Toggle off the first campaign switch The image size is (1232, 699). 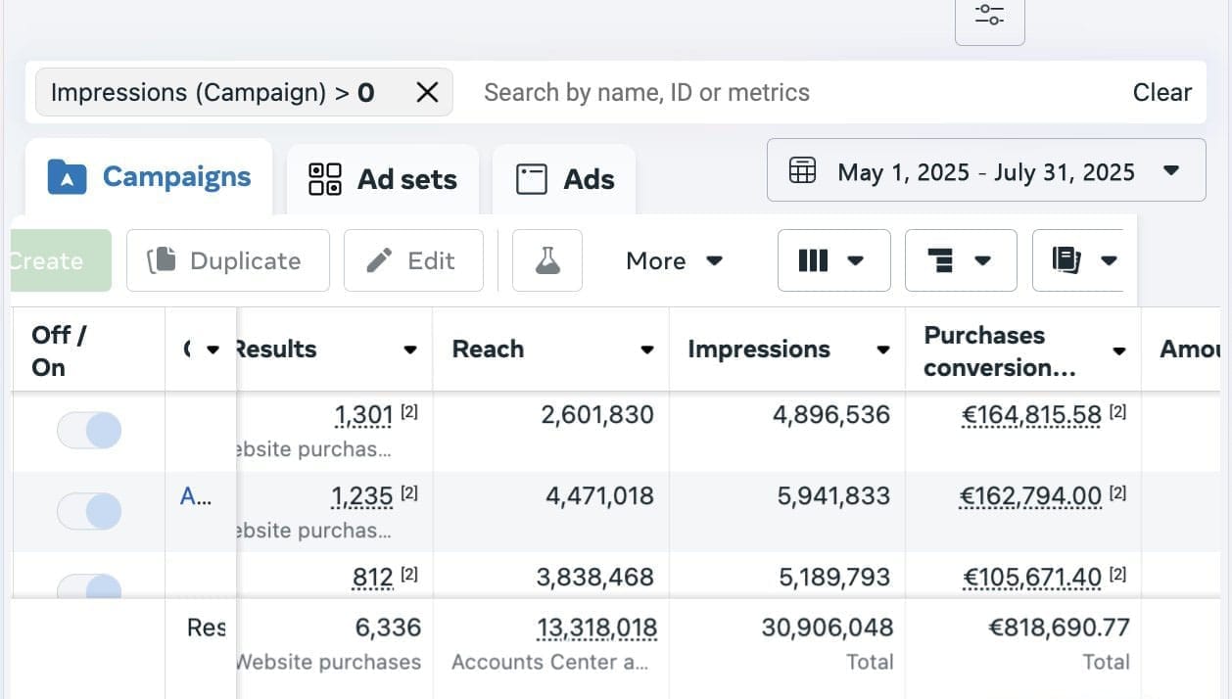pos(89,430)
